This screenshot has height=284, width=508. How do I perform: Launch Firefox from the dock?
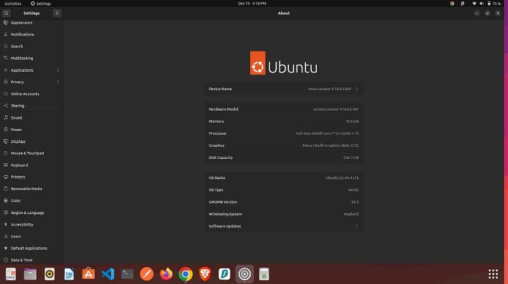tap(166, 274)
